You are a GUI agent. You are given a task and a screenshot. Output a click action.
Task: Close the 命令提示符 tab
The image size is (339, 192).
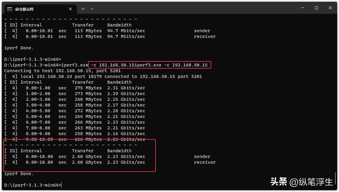[x=70, y=9]
